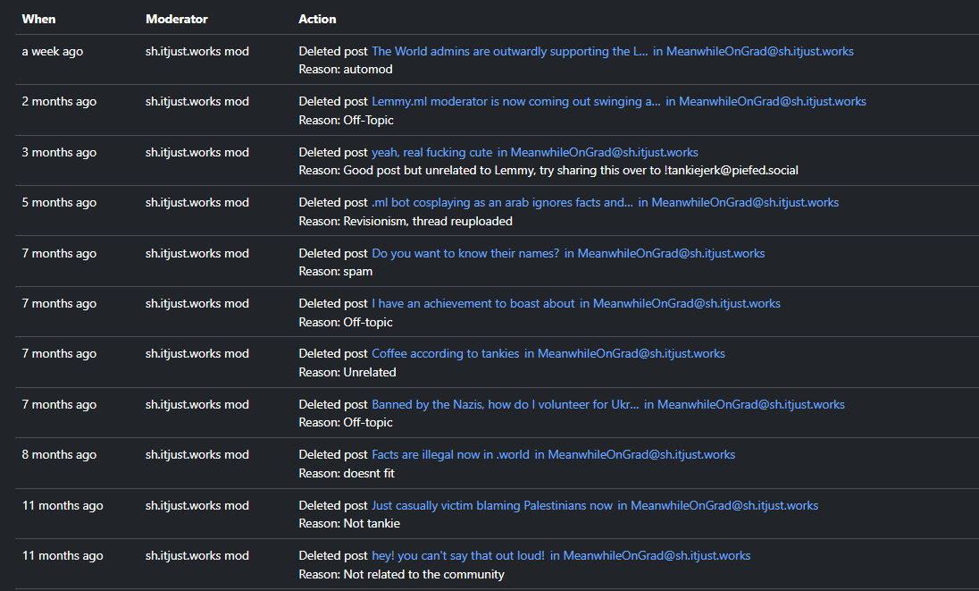Open 'hey! you can't say that out loud!' post
This screenshot has width=979, height=591.
[457, 556]
